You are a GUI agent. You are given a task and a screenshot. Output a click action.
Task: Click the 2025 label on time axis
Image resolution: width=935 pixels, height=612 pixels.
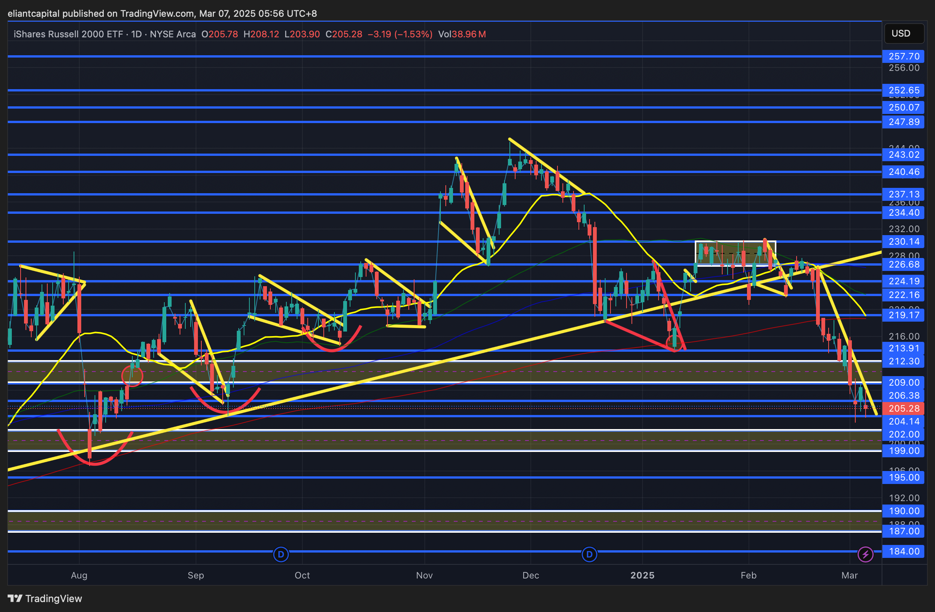(x=642, y=575)
